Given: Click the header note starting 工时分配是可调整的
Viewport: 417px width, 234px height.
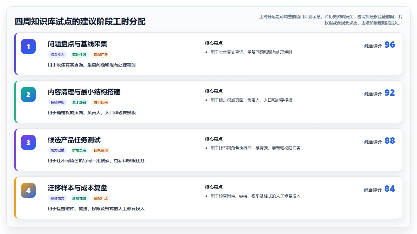Looking at the screenshot, I should (331, 20).
